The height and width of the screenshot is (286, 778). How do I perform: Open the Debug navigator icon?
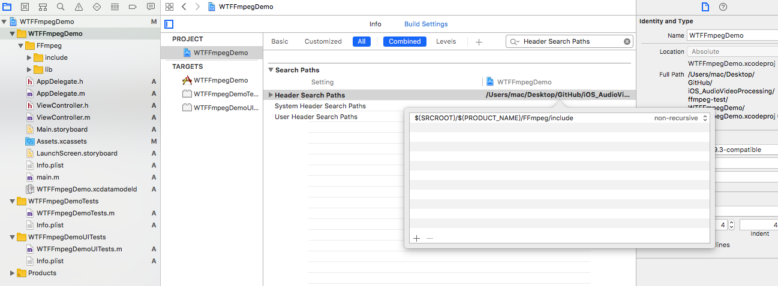pos(115,7)
